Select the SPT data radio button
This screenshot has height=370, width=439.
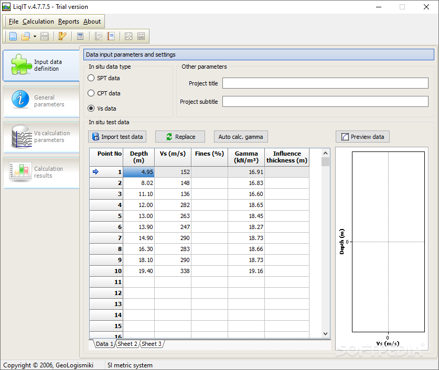[91, 78]
